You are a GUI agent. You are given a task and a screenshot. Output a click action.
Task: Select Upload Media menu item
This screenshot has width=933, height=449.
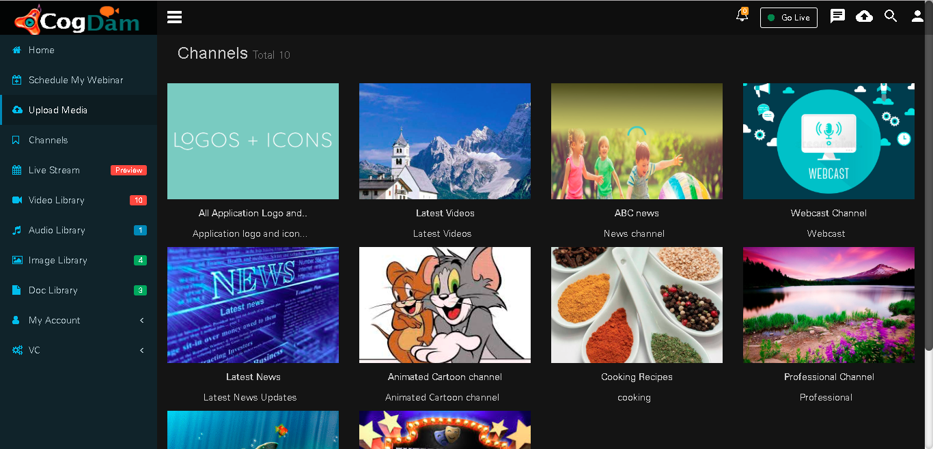tap(79, 110)
